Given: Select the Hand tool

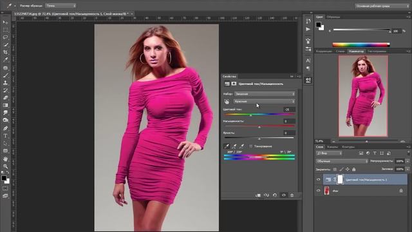Looking at the screenshot, I should pos(5,159).
